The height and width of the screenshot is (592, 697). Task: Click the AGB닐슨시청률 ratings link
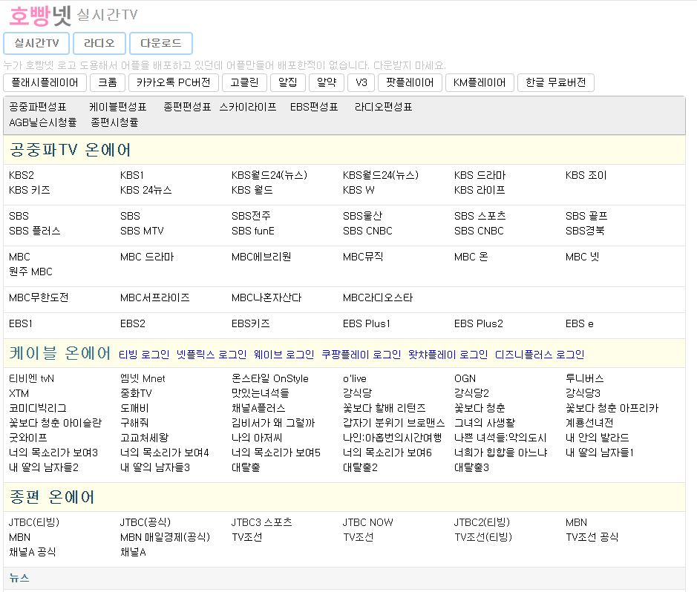(x=42, y=122)
